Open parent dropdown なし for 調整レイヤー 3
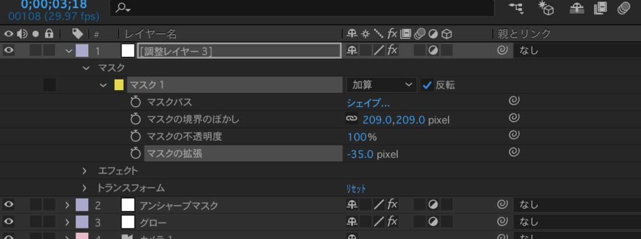Viewport: 641px width, 239px height. tap(577, 51)
